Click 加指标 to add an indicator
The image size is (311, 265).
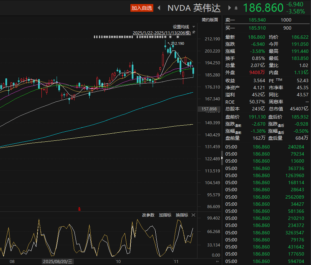tap(165, 215)
